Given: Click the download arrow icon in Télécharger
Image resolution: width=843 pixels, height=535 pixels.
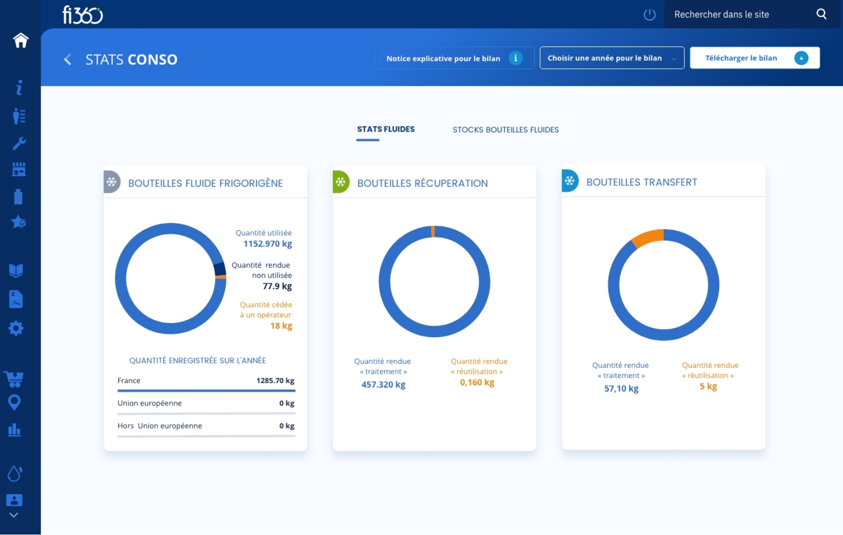Looking at the screenshot, I should pyautogui.click(x=801, y=58).
